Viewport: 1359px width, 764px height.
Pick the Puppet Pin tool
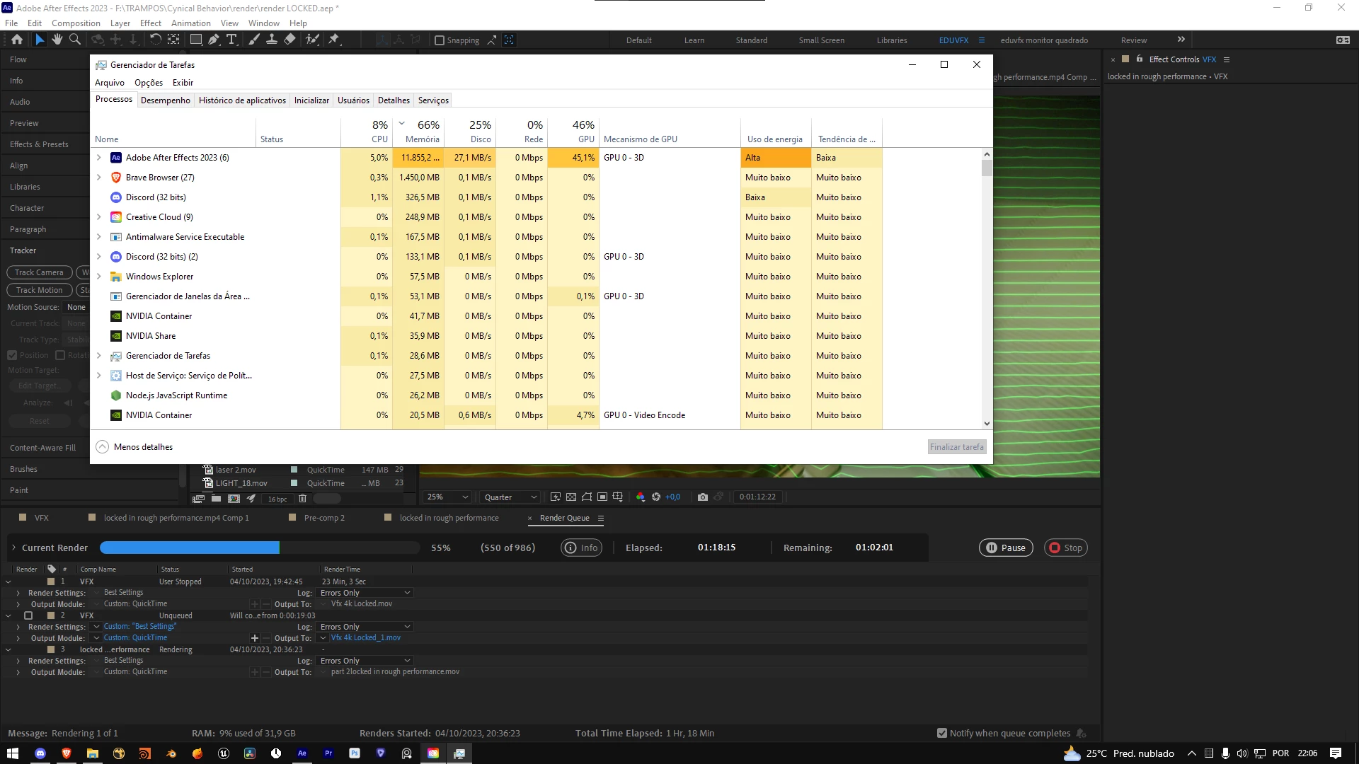(334, 40)
